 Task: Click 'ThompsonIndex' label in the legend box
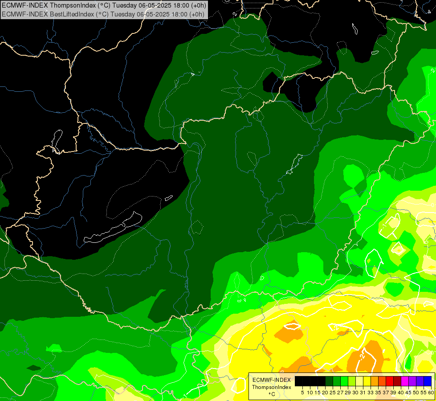(x=272, y=387)
